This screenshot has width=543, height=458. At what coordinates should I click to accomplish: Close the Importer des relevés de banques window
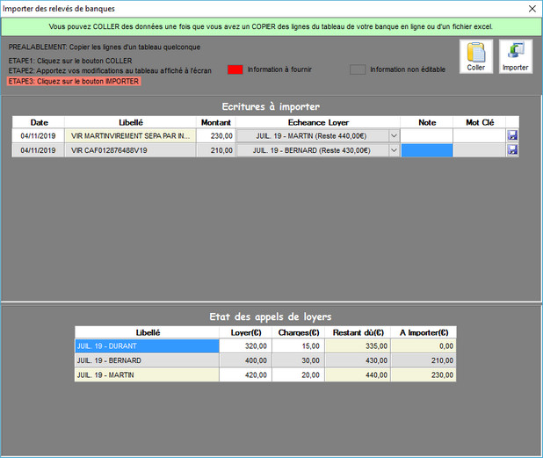pos(530,9)
